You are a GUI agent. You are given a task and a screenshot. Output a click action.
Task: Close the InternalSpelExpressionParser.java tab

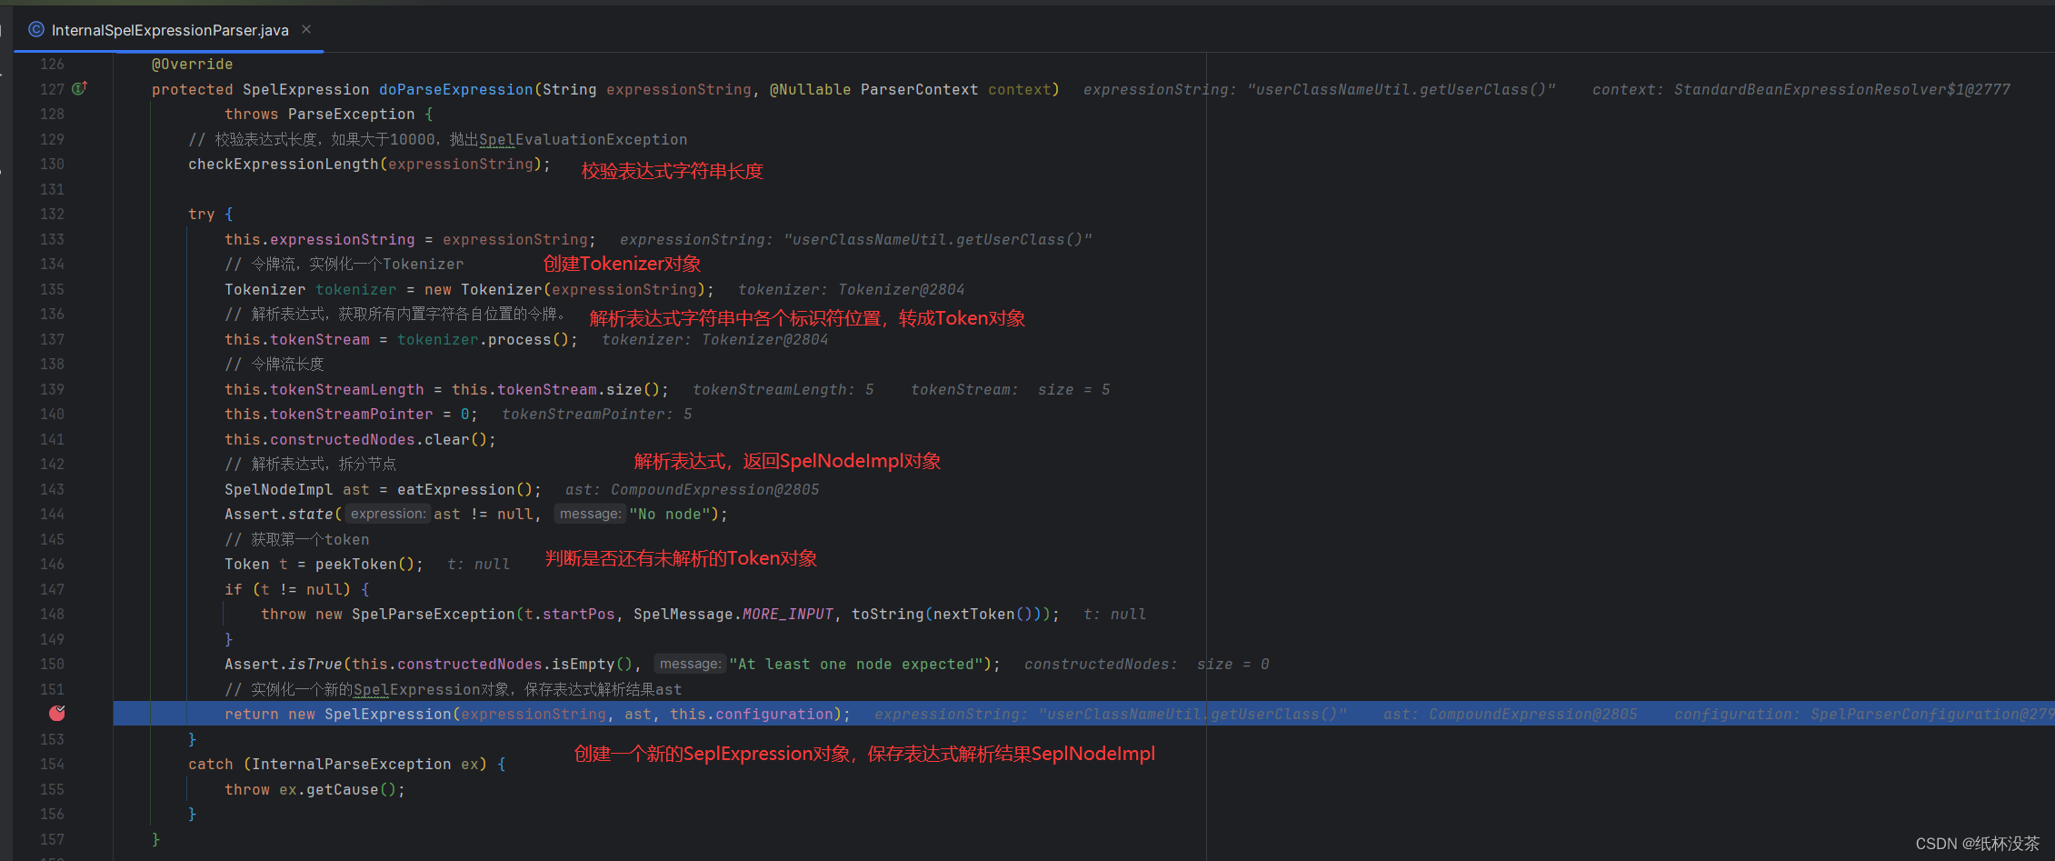306,29
